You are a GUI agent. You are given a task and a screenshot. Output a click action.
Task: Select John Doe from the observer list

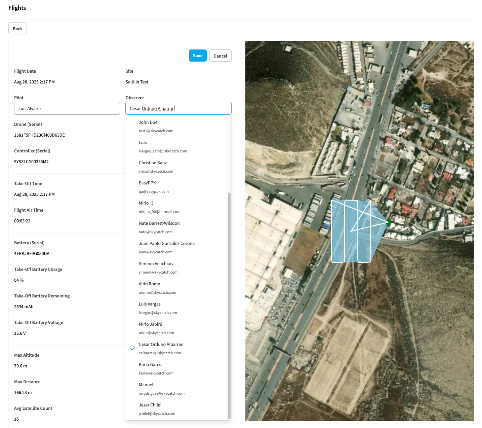point(176,127)
